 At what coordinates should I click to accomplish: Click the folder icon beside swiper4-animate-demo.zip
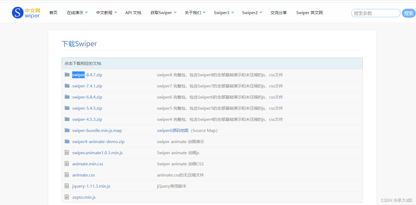coord(67,141)
